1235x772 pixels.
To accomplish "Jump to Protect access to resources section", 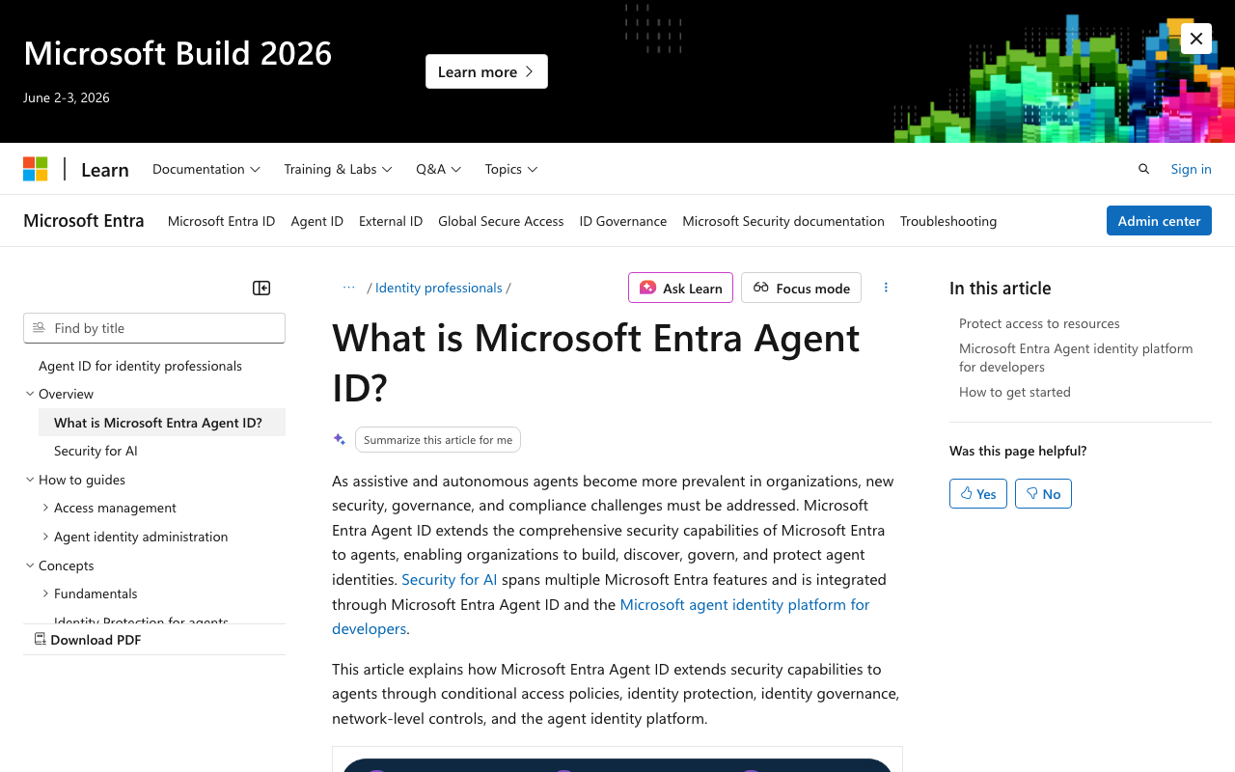I will pyautogui.click(x=1039, y=323).
